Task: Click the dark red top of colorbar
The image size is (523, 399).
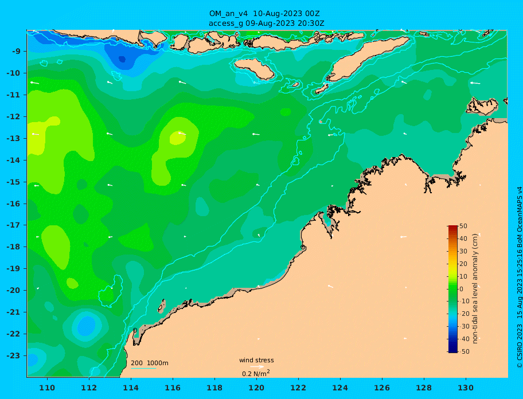Action: [x=452, y=228]
